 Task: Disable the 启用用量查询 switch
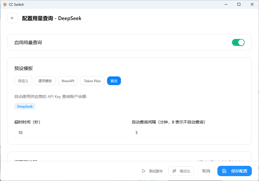tap(238, 42)
